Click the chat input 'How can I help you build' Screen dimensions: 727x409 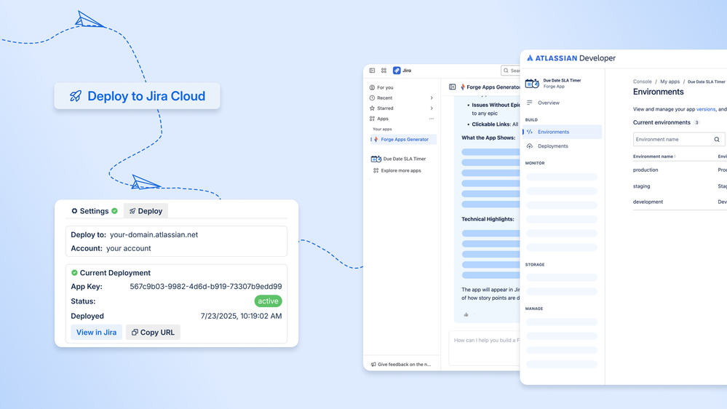pos(485,348)
